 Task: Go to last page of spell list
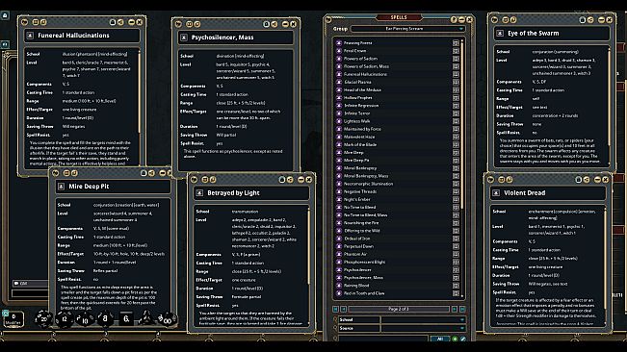pos(462,309)
